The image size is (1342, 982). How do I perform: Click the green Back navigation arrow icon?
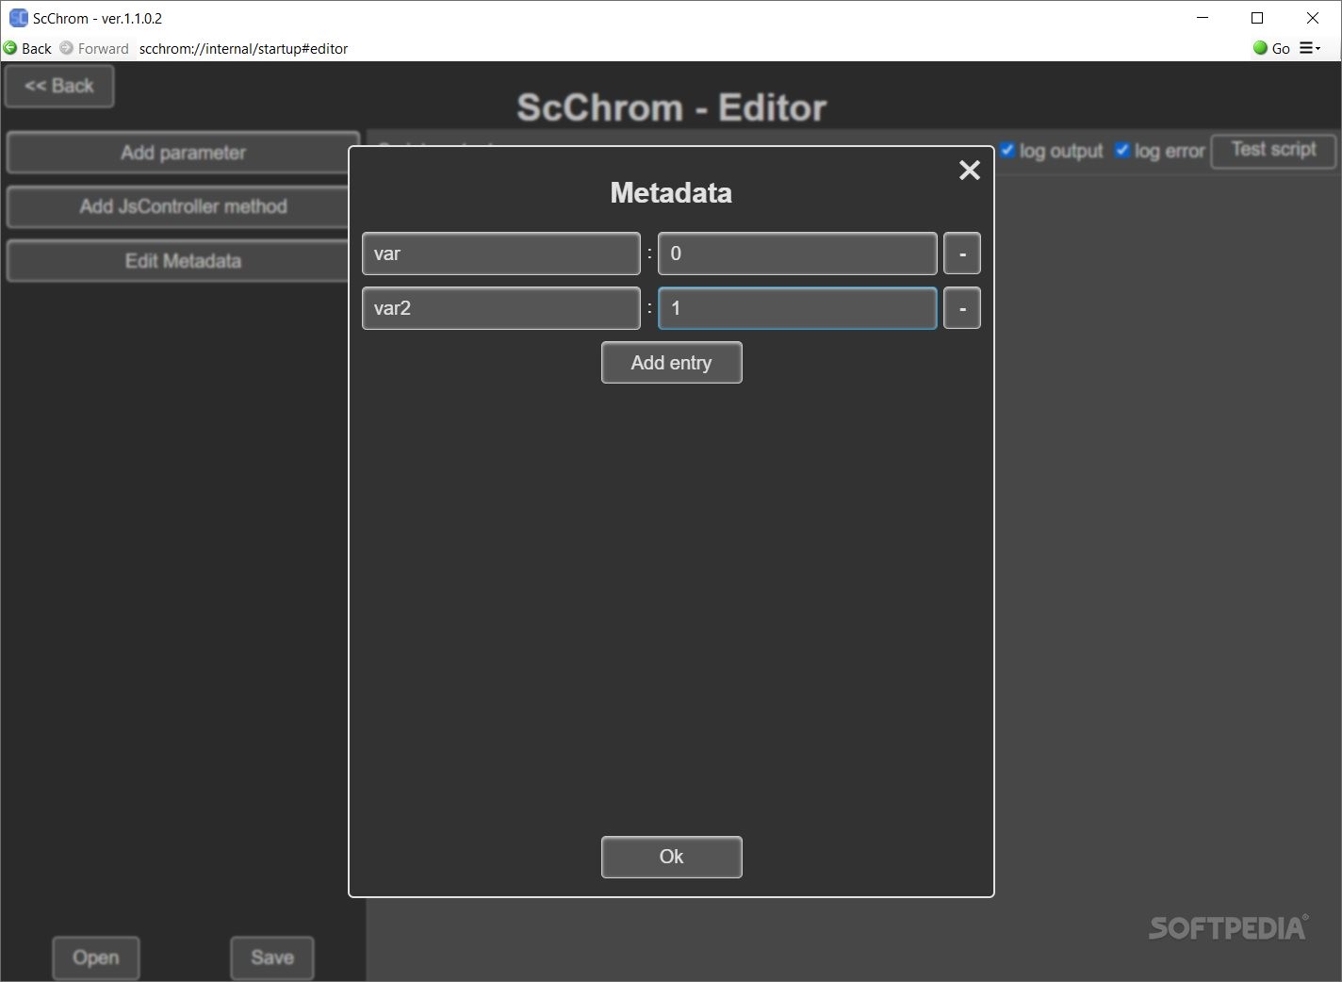10,48
